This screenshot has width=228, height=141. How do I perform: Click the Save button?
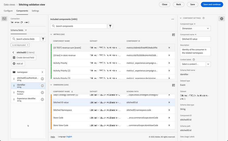[192, 5]
